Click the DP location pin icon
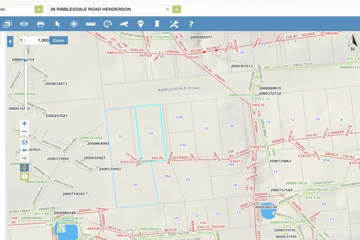The width and height of the screenshot is (360, 240). (141, 23)
